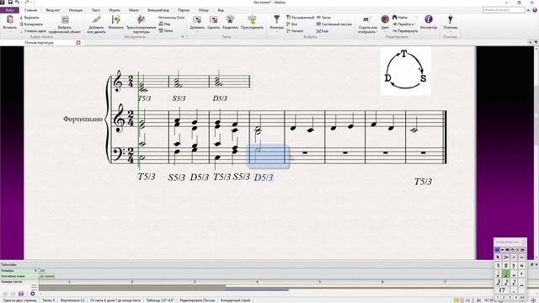Switch to the Играть tab
The height and width of the screenshot is (303, 539).
tap(115, 10)
